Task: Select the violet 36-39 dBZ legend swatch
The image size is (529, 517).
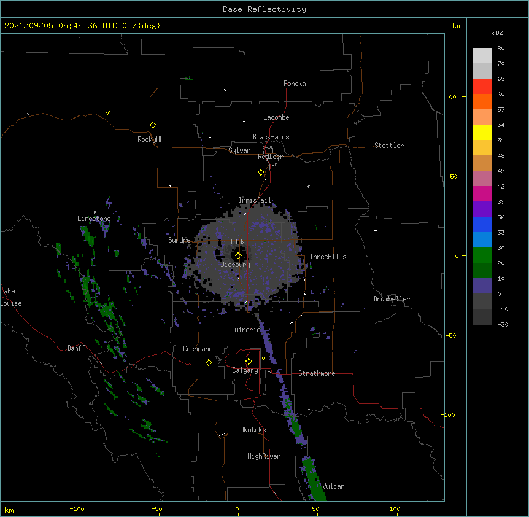Action: coord(482,209)
